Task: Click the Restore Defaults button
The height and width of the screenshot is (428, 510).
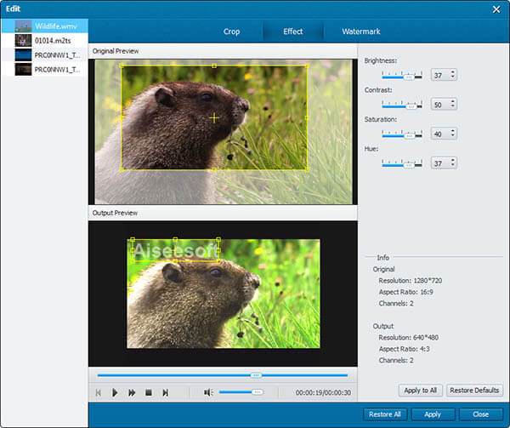Action: click(x=474, y=390)
